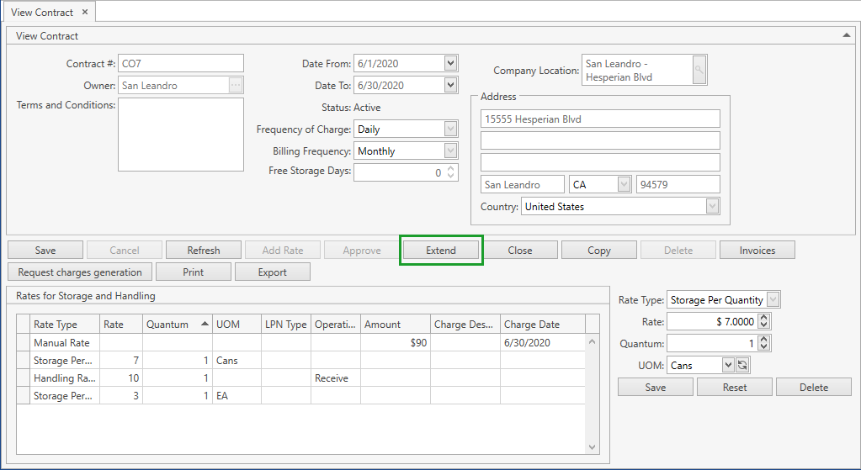Open the Date To calendar dropdown

pos(450,85)
